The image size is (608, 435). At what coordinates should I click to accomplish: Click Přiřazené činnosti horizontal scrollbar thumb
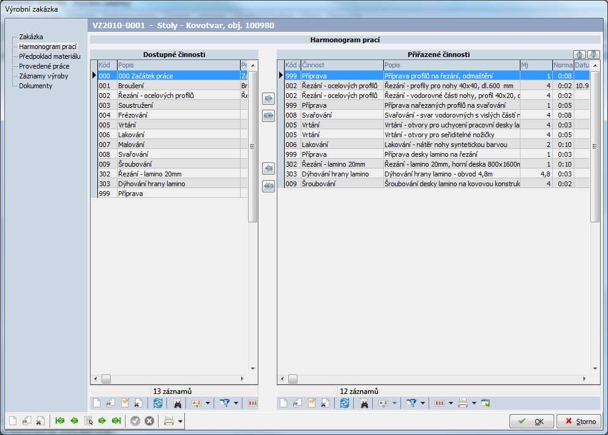pos(293,379)
